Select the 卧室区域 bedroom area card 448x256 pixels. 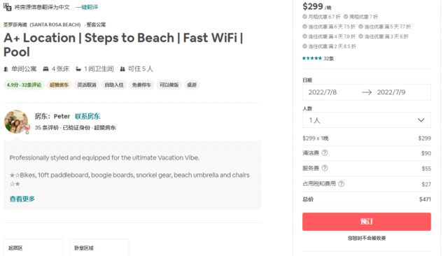tap(99, 248)
